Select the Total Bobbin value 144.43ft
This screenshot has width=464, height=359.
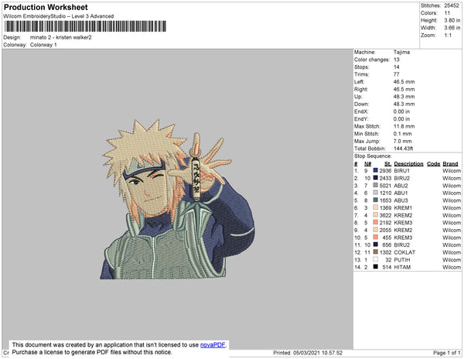[403, 149]
